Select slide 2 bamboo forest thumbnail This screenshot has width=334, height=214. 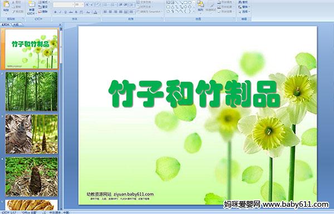click(x=32, y=92)
